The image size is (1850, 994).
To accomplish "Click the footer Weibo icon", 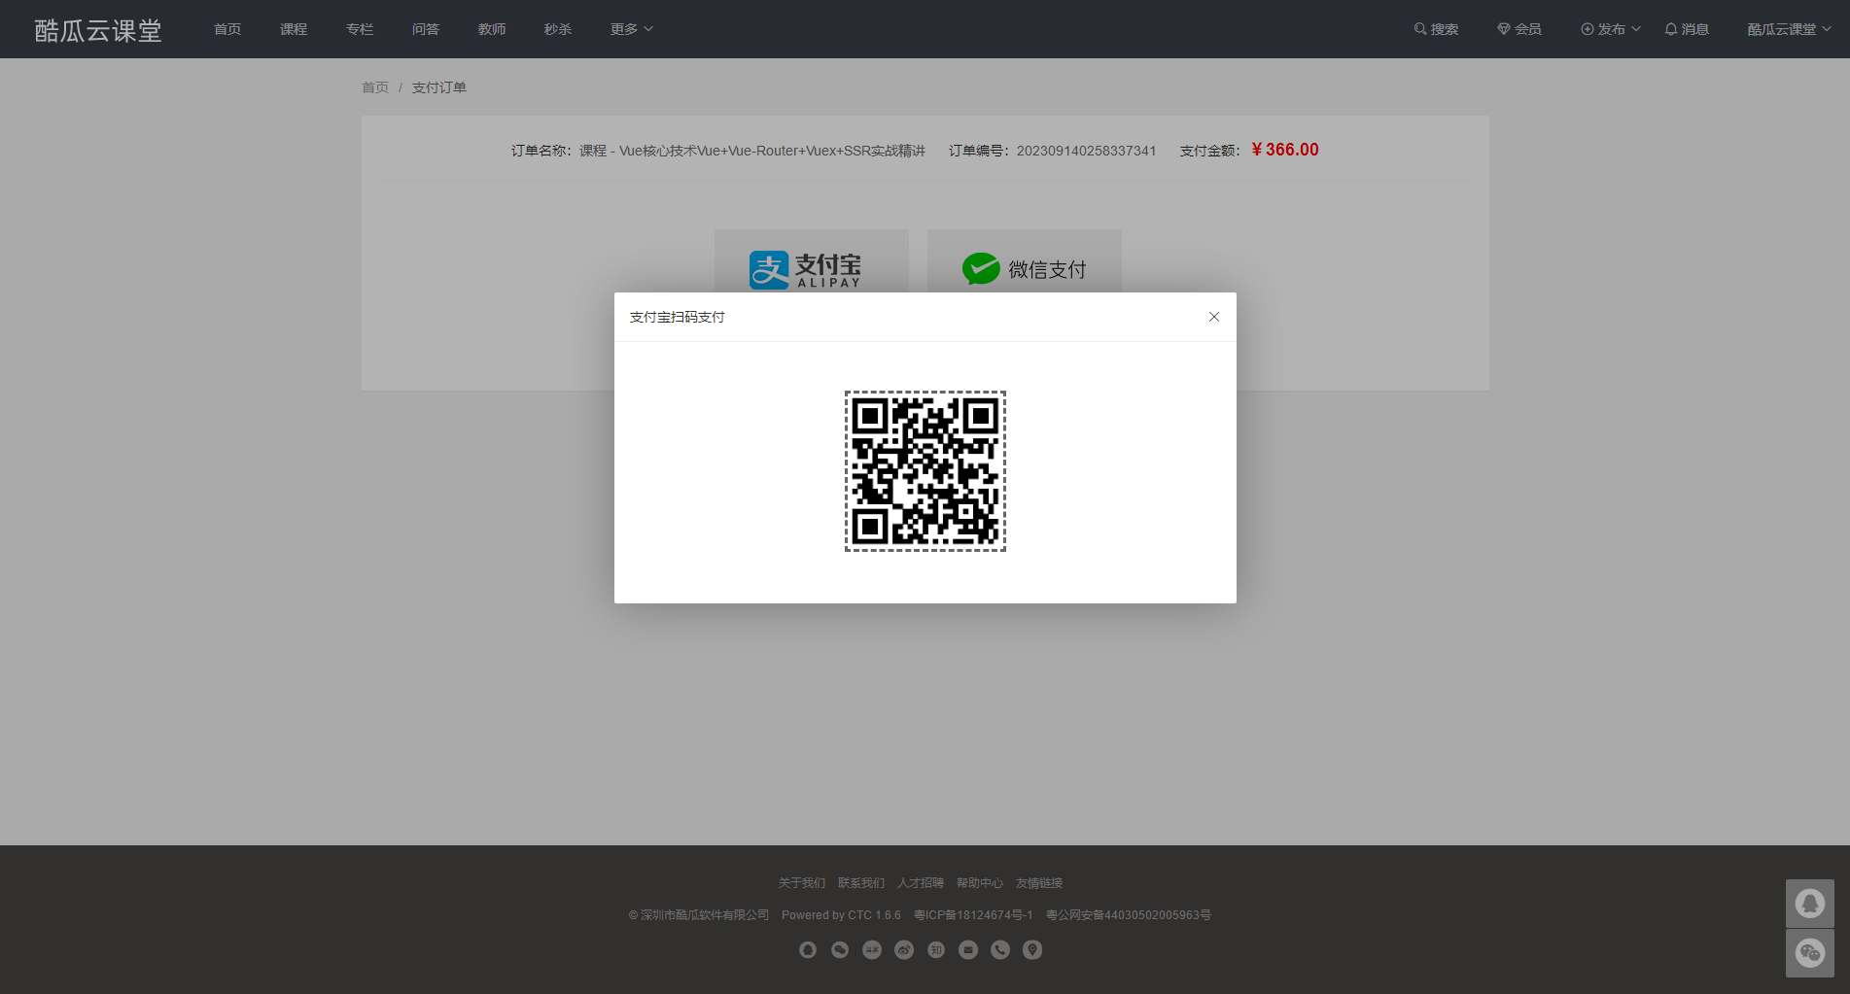I will pos(904,950).
